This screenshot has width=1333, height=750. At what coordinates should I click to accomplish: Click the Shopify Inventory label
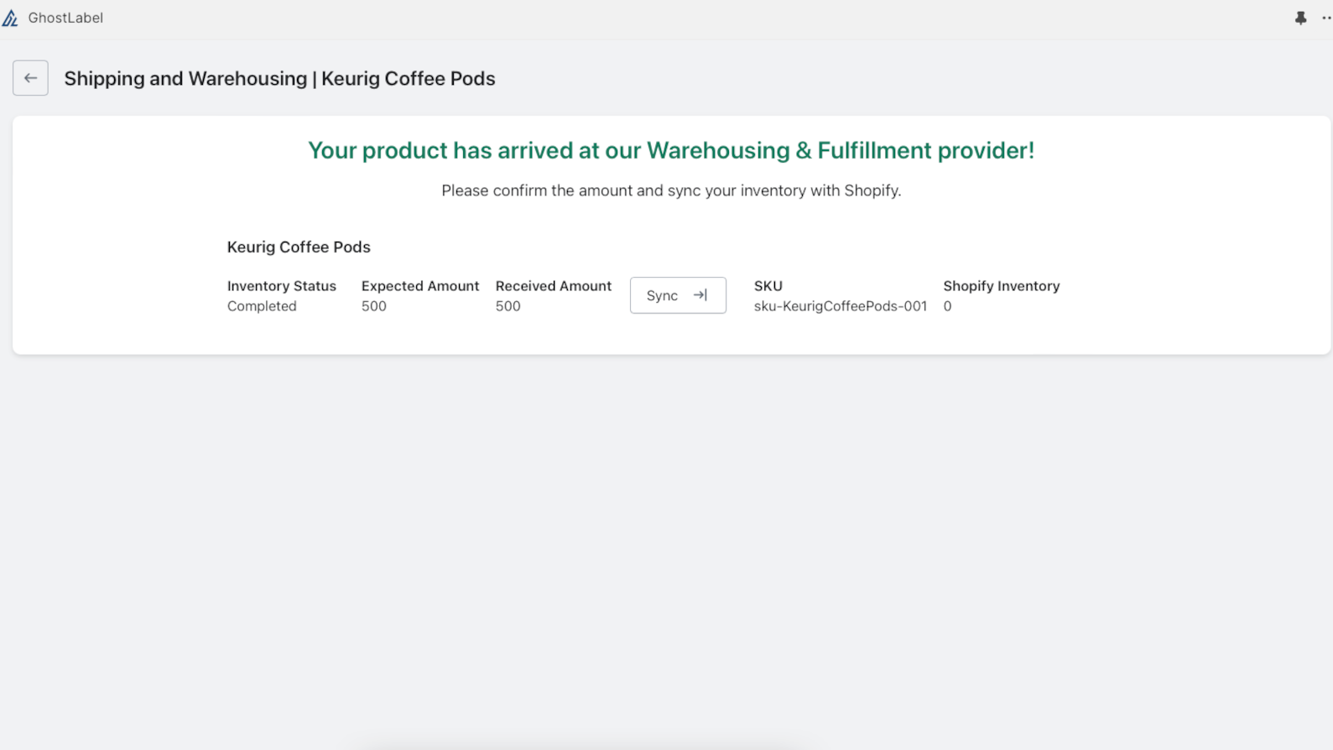[1002, 286]
